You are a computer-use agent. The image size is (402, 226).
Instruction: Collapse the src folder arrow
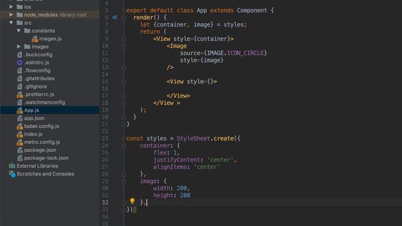(11, 23)
